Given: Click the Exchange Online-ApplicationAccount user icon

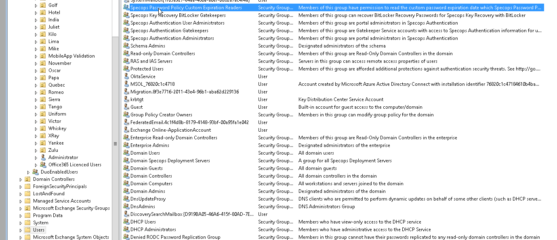Looking at the screenshot, I should click(x=126, y=130).
